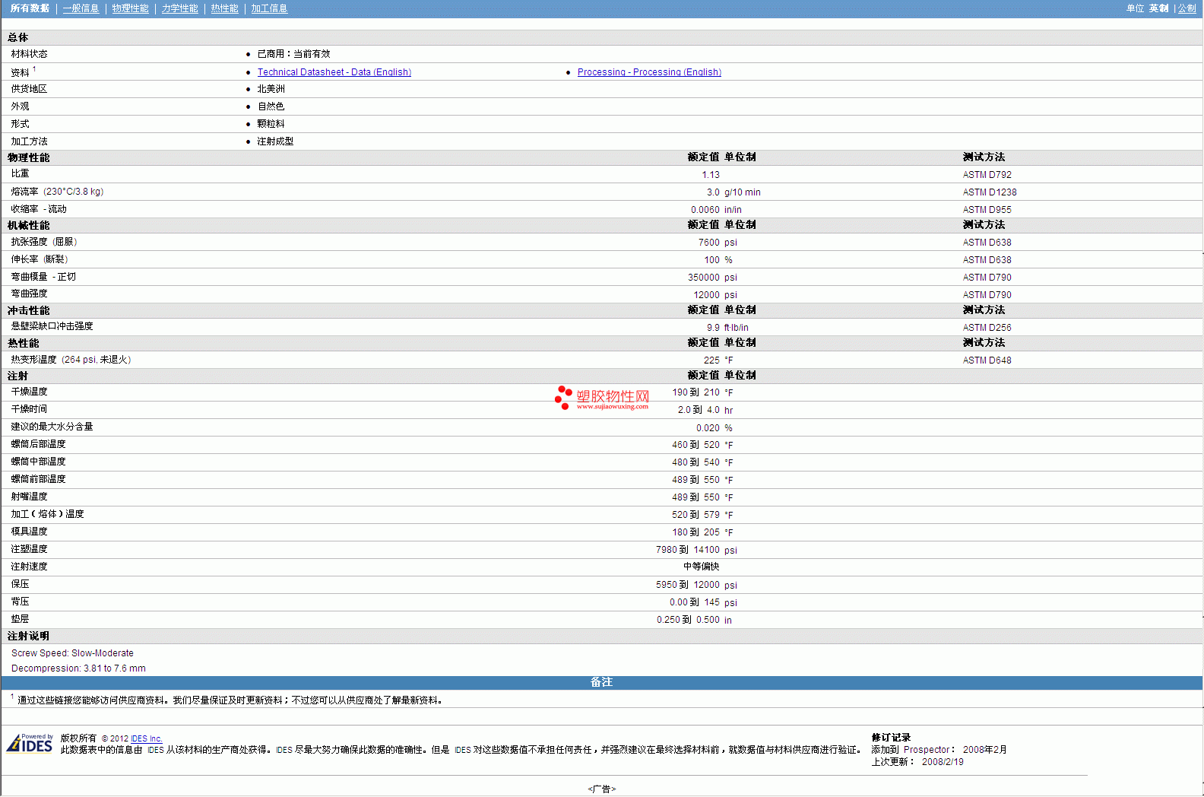Image resolution: width=1204 pixels, height=797 pixels.
Task: Click the 上次更新 date 2008/2/19
Action: (943, 762)
